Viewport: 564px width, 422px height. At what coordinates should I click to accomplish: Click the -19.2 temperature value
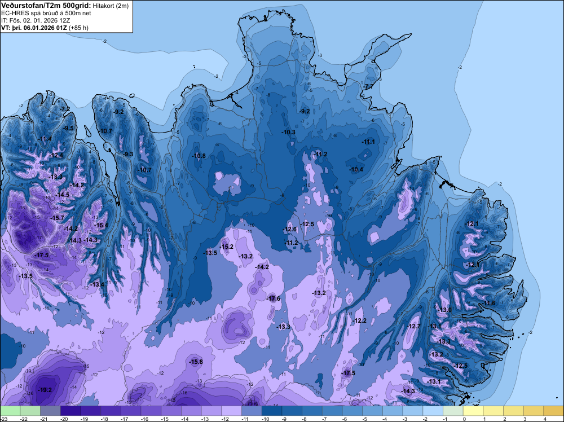[x=45, y=390]
